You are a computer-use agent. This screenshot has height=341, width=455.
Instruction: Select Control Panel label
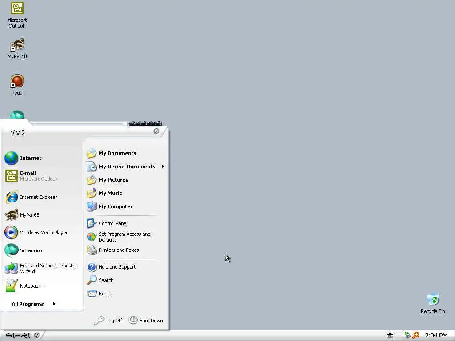113,223
